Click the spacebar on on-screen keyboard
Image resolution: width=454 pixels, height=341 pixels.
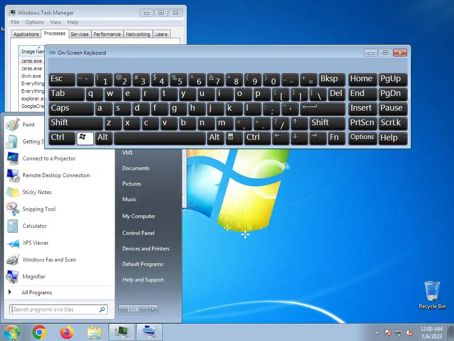[x=160, y=138]
